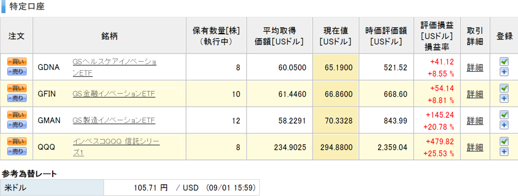Click the 売り sell button for GDNA

point(17,72)
